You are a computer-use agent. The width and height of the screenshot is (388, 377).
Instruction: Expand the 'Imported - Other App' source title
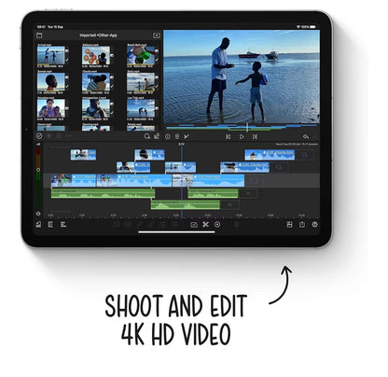pos(98,35)
